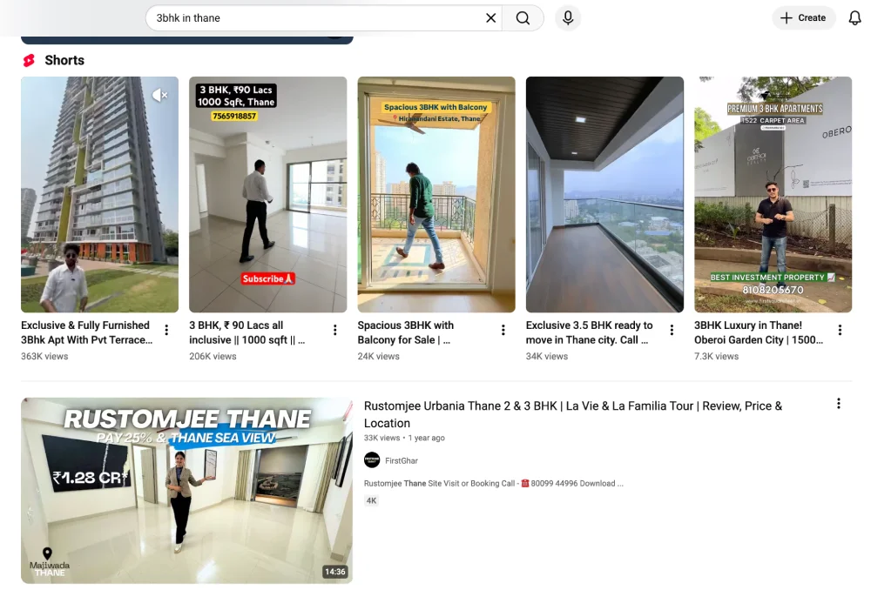Click the 34K views text

click(x=547, y=356)
